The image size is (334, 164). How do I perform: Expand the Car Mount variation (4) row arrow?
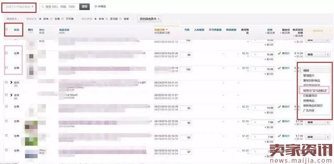pos(11,95)
